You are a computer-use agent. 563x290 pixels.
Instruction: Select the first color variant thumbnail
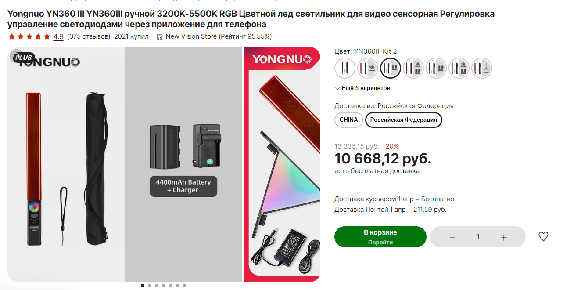coord(345,68)
